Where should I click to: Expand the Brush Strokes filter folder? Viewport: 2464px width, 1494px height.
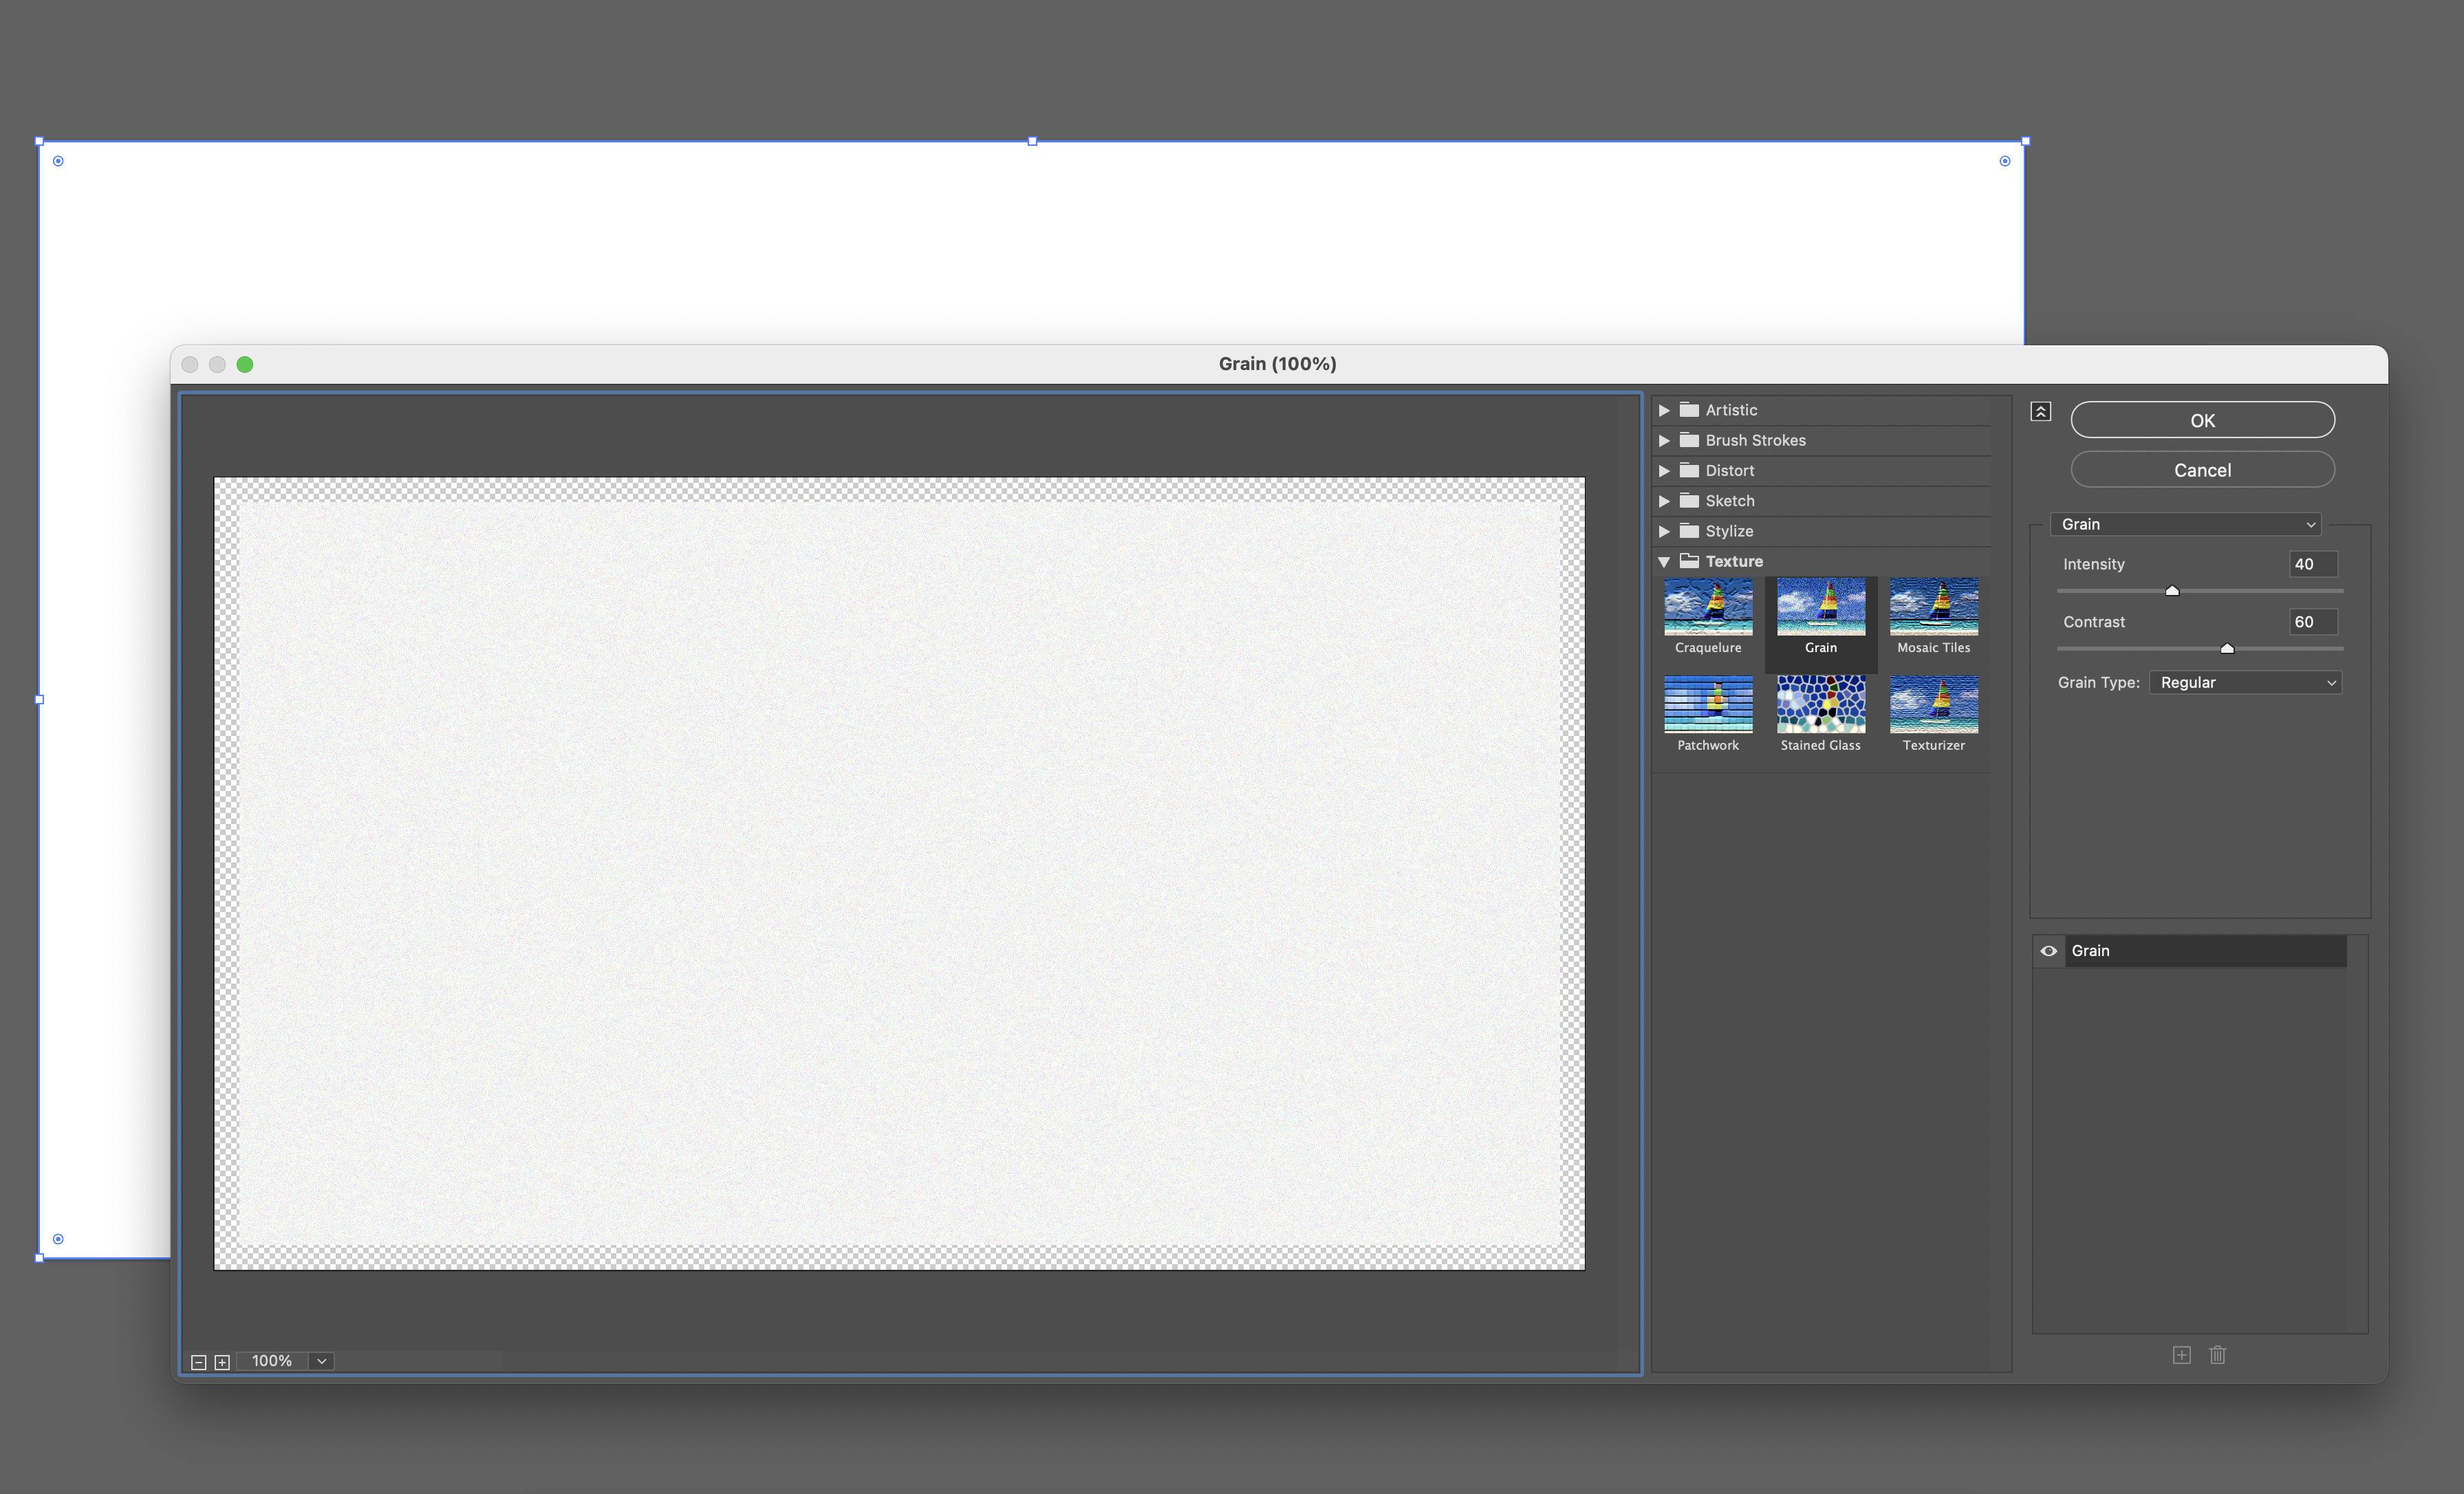tap(1664, 440)
